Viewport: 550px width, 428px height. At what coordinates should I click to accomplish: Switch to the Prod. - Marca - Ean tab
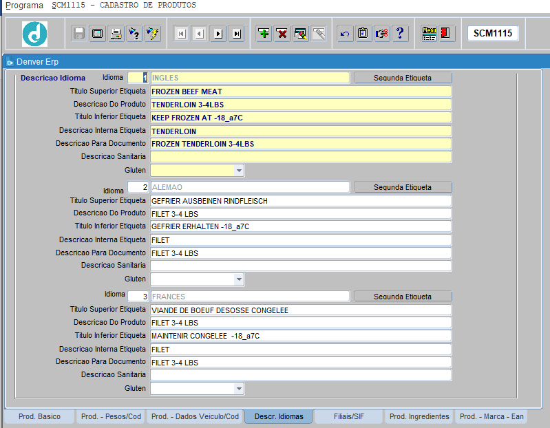pos(491,416)
